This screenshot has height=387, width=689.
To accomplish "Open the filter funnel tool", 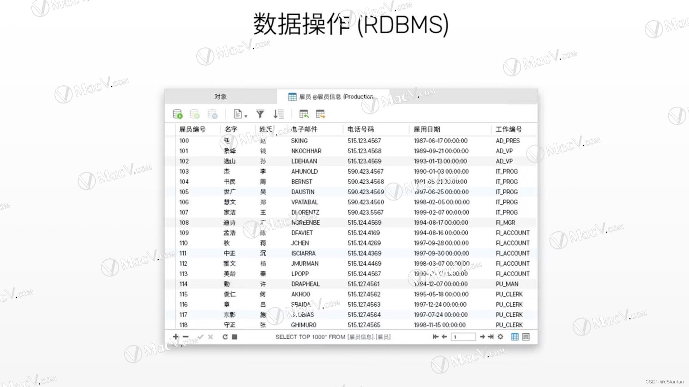I will coord(260,114).
